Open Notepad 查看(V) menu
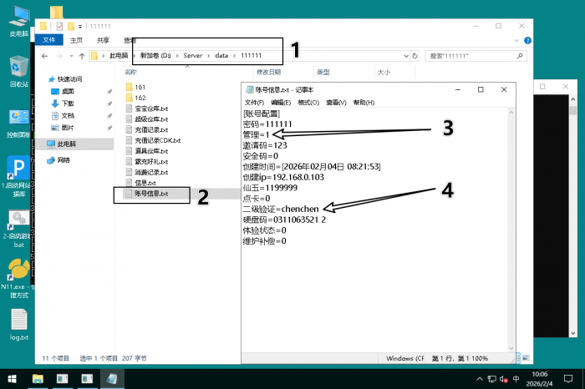The height and width of the screenshot is (389, 585). pos(336,103)
